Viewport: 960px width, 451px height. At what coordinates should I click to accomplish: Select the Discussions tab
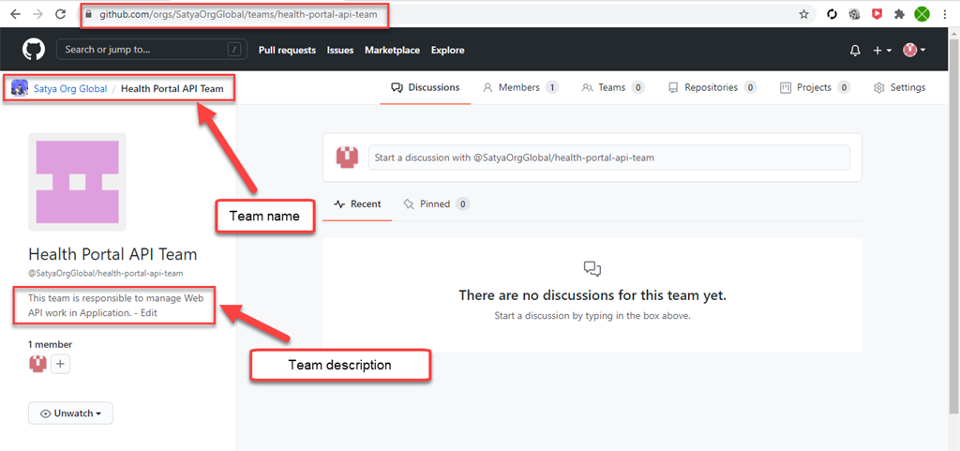point(426,87)
